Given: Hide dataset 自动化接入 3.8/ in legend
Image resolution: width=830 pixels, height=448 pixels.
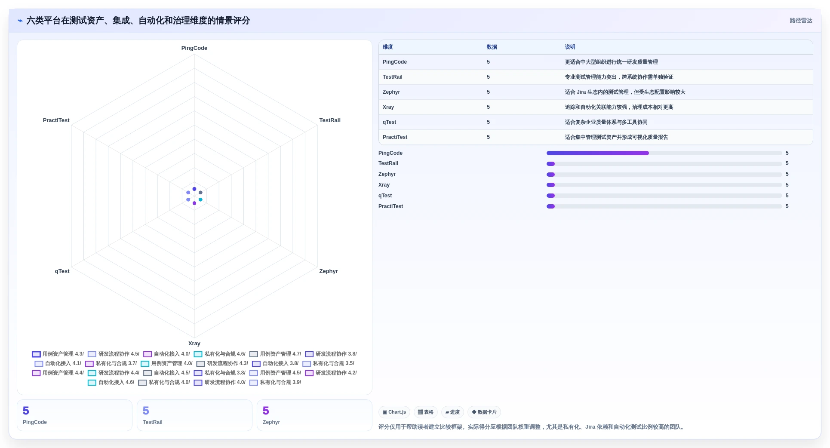Looking at the screenshot, I should pyautogui.click(x=275, y=364).
